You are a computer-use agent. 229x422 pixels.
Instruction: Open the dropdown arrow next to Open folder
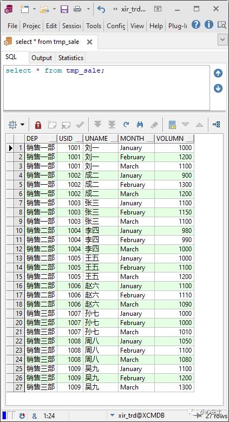tap(54, 9)
